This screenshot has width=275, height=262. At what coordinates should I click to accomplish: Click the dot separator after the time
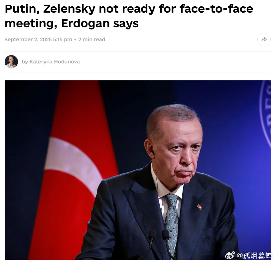pos(75,40)
